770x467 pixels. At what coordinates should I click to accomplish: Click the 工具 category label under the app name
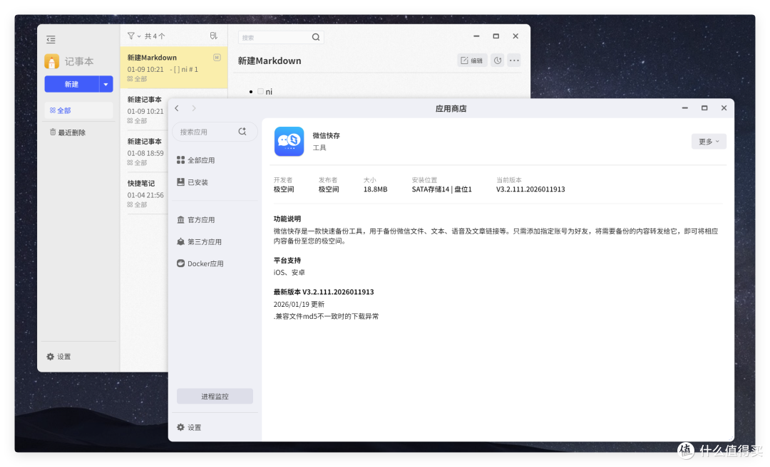point(319,147)
